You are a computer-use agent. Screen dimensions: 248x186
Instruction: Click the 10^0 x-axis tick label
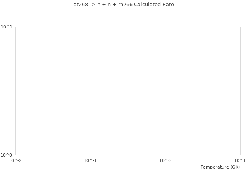pos(165,160)
